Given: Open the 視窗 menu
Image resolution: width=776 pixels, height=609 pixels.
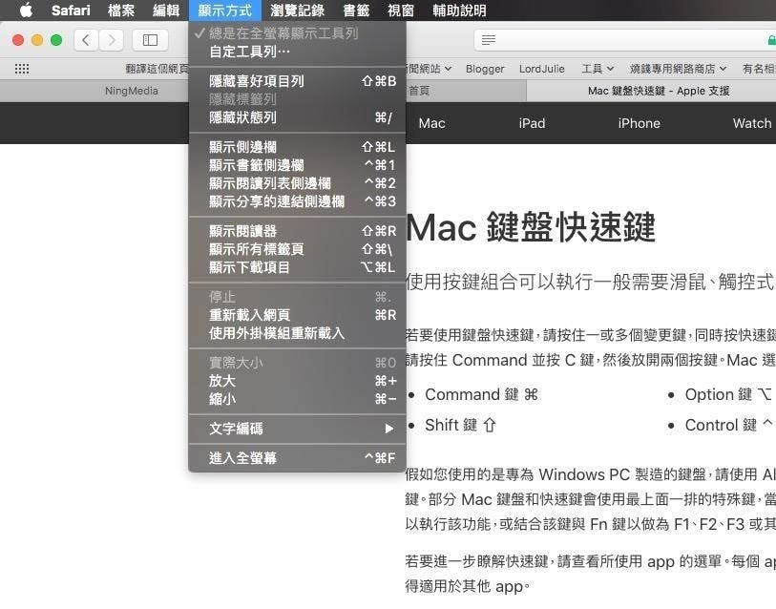Looking at the screenshot, I should [x=401, y=10].
